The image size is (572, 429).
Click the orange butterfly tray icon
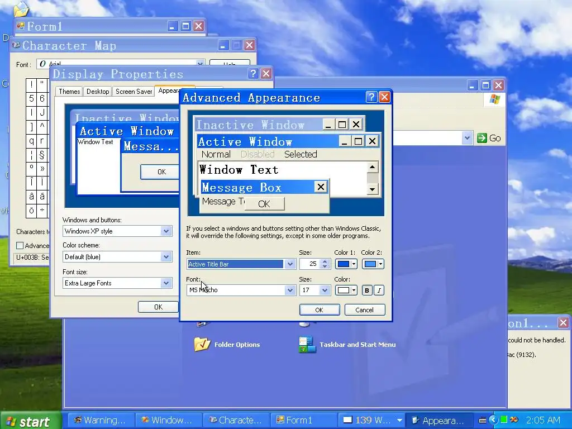[514, 420]
